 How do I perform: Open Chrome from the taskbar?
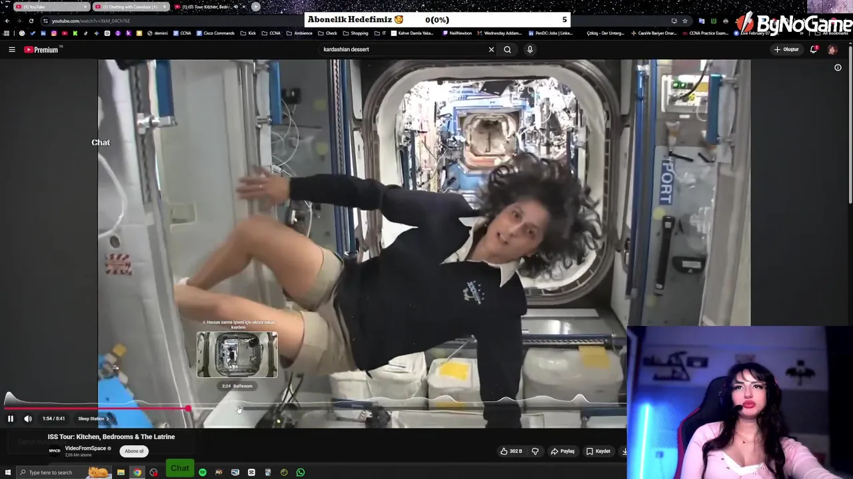[137, 472]
